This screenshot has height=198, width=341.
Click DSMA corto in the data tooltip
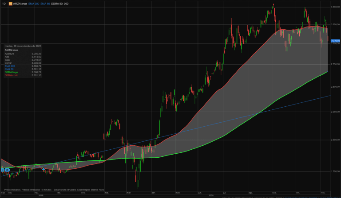point(12,75)
